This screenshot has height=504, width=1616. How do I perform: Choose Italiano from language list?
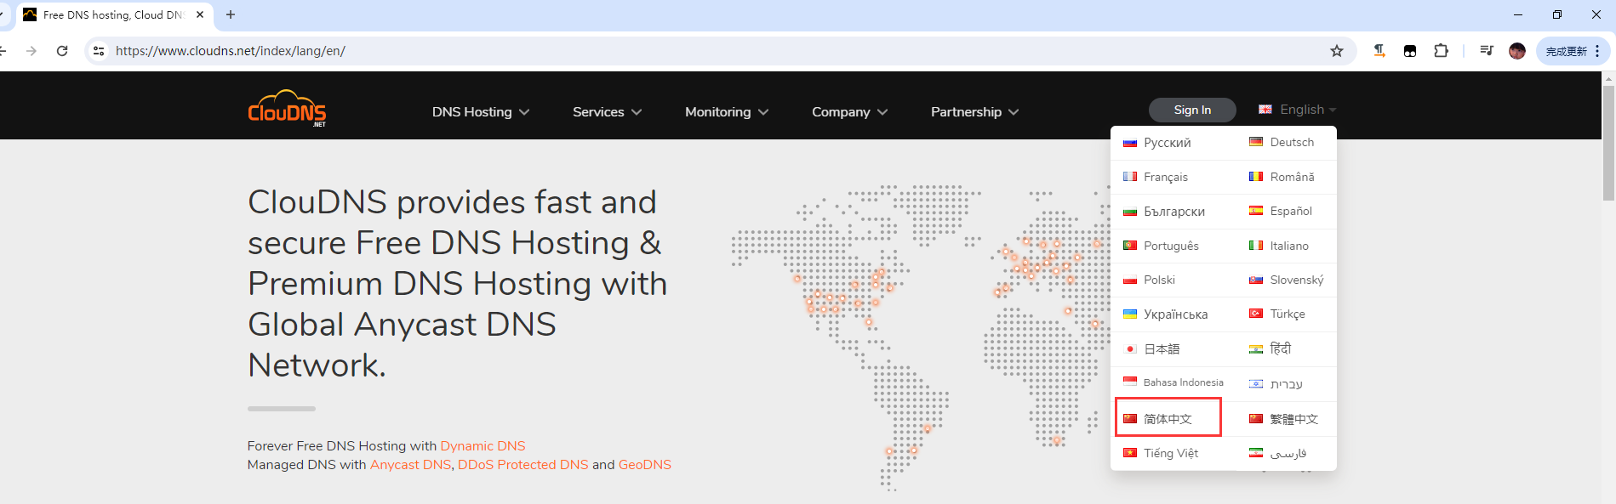[x=1281, y=246]
